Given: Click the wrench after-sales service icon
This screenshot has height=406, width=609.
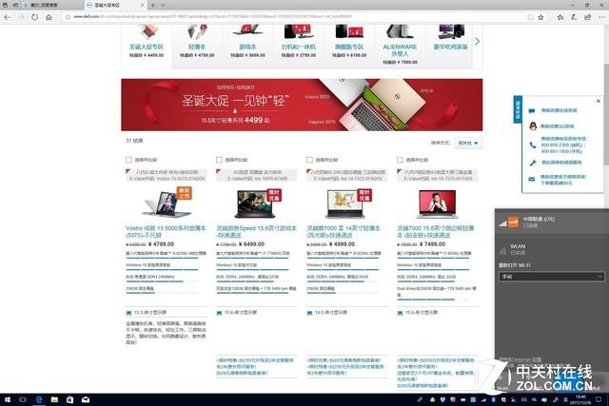Looking at the screenshot, I should pos(533,163).
